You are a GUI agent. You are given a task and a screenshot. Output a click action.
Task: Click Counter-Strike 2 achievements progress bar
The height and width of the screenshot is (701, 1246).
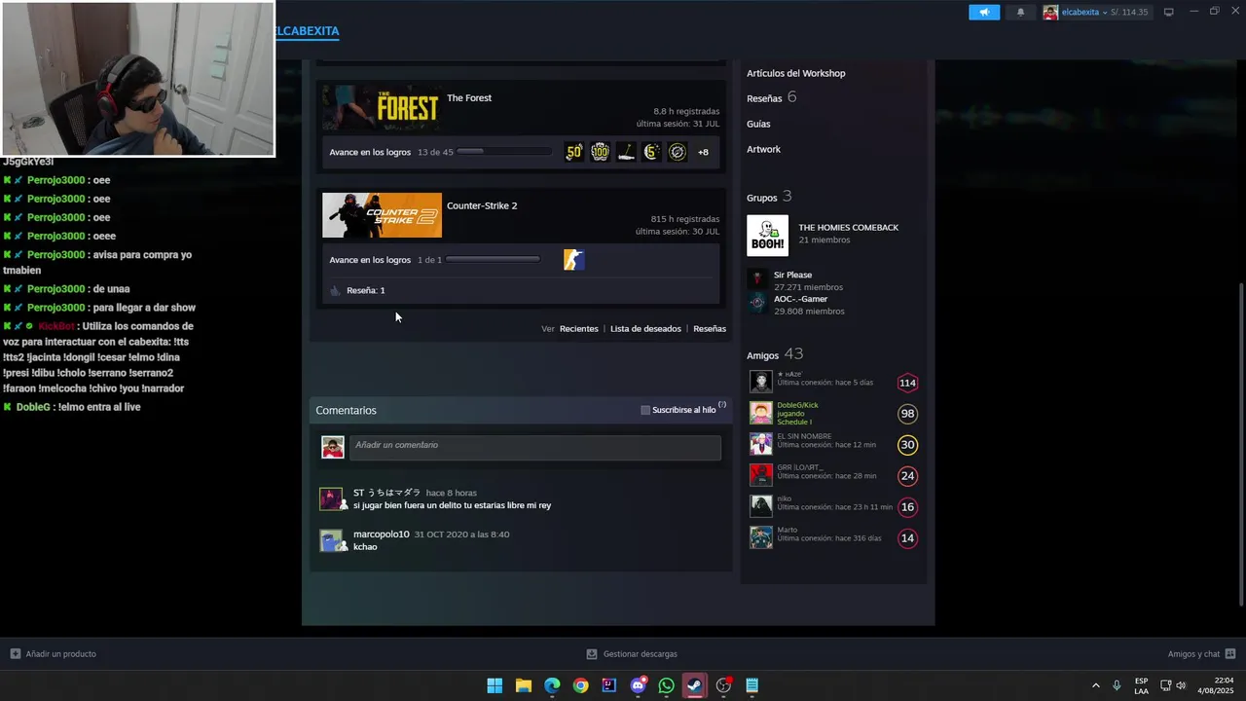pyautogui.click(x=493, y=260)
